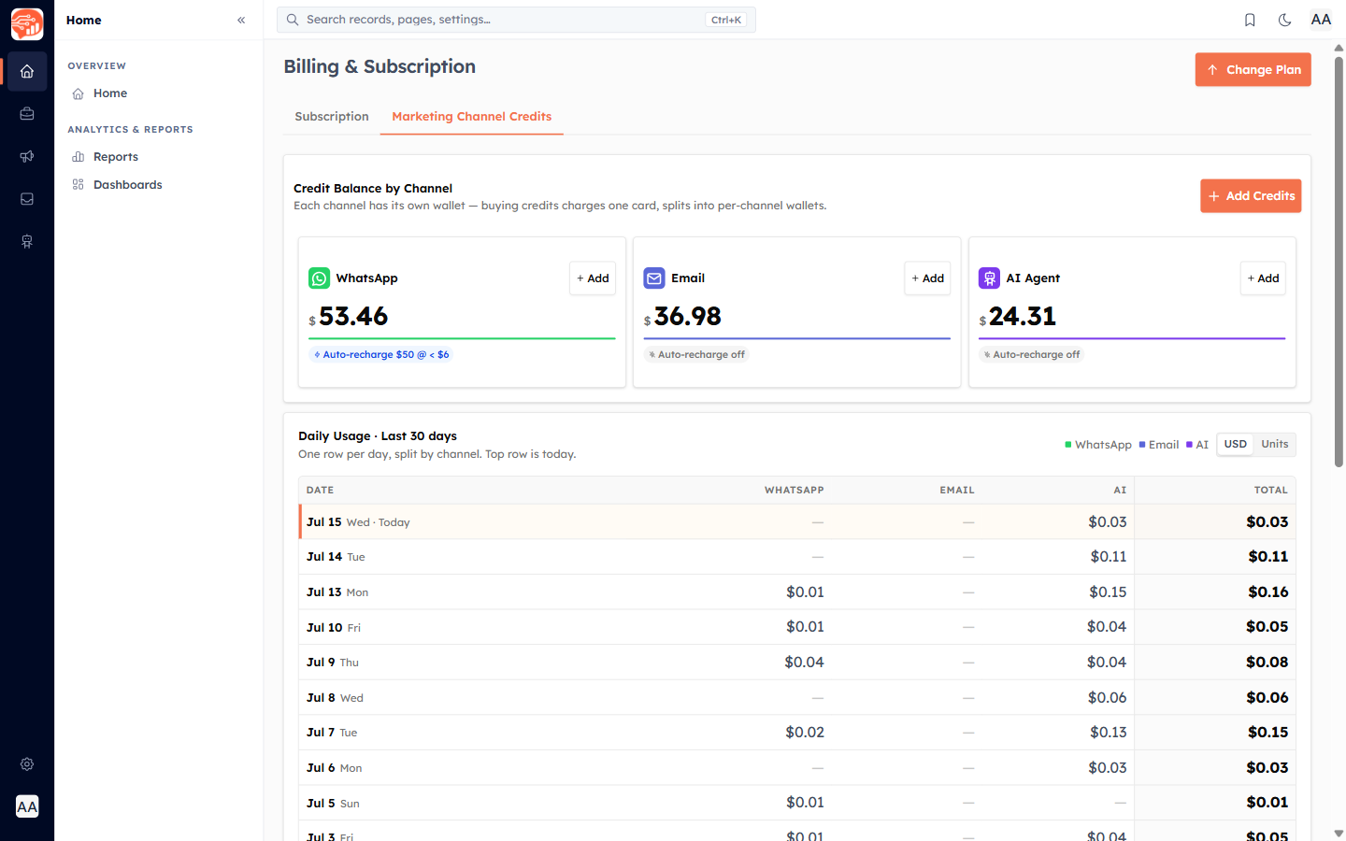Click Email blue legend swatch
Screen dimensions: 1346x841
pos(1142,445)
